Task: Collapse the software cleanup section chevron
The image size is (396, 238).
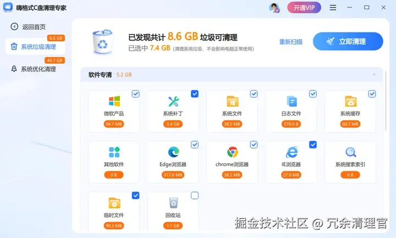Action: (x=374, y=74)
